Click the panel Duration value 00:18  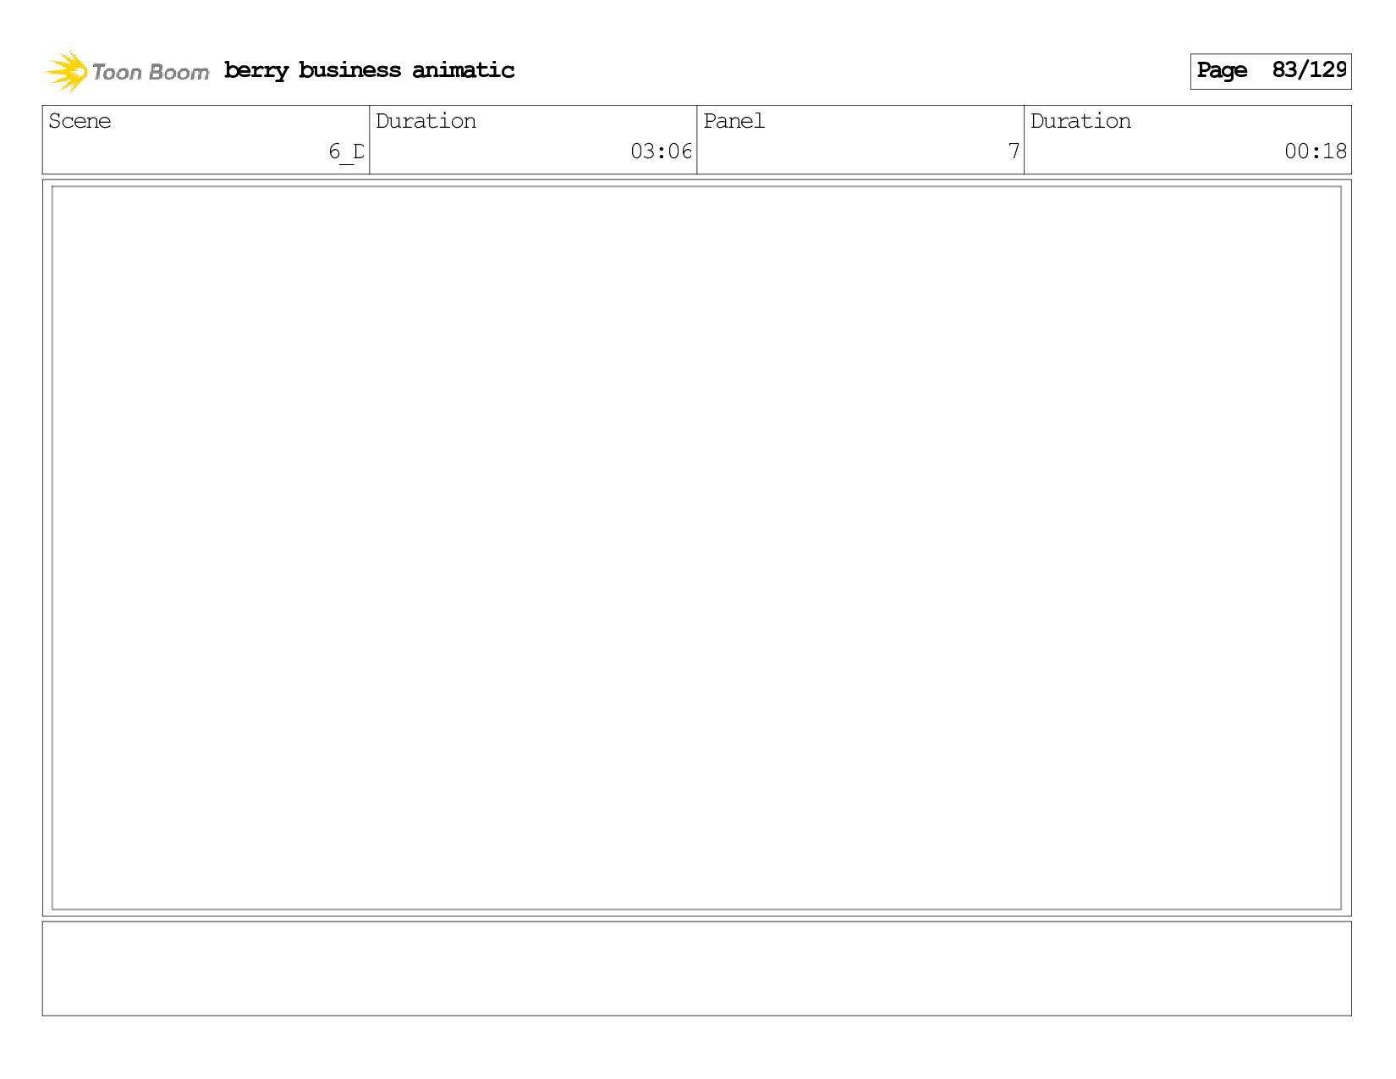[x=1316, y=151]
